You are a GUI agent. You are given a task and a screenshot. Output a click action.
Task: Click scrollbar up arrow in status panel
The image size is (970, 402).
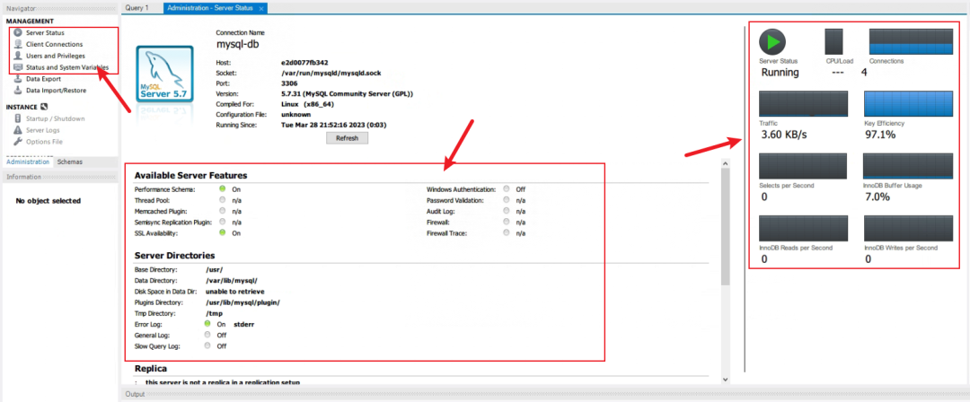click(726, 164)
